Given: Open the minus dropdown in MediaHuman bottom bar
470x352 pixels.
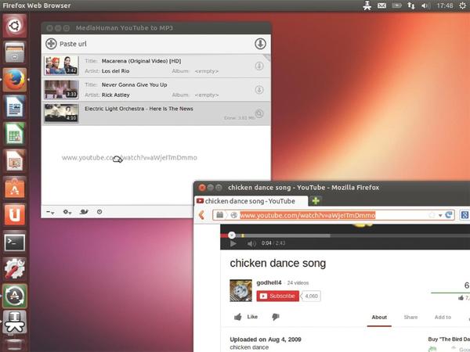Looking at the screenshot, I should tap(50, 212).
